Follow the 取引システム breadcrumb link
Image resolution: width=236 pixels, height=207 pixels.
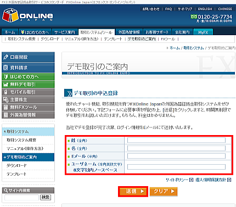click(194, 48)
